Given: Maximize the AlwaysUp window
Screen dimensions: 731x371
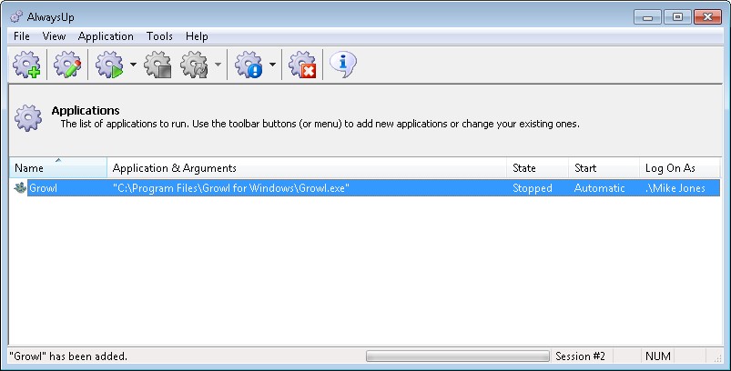Looking at the screenshot, I should pyautogui.click(x=677, y=17).
